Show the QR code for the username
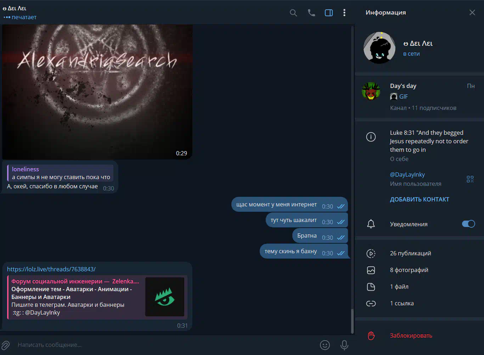Screen dimensions: 484x355 pyautogui.click(x=470, y=179)
